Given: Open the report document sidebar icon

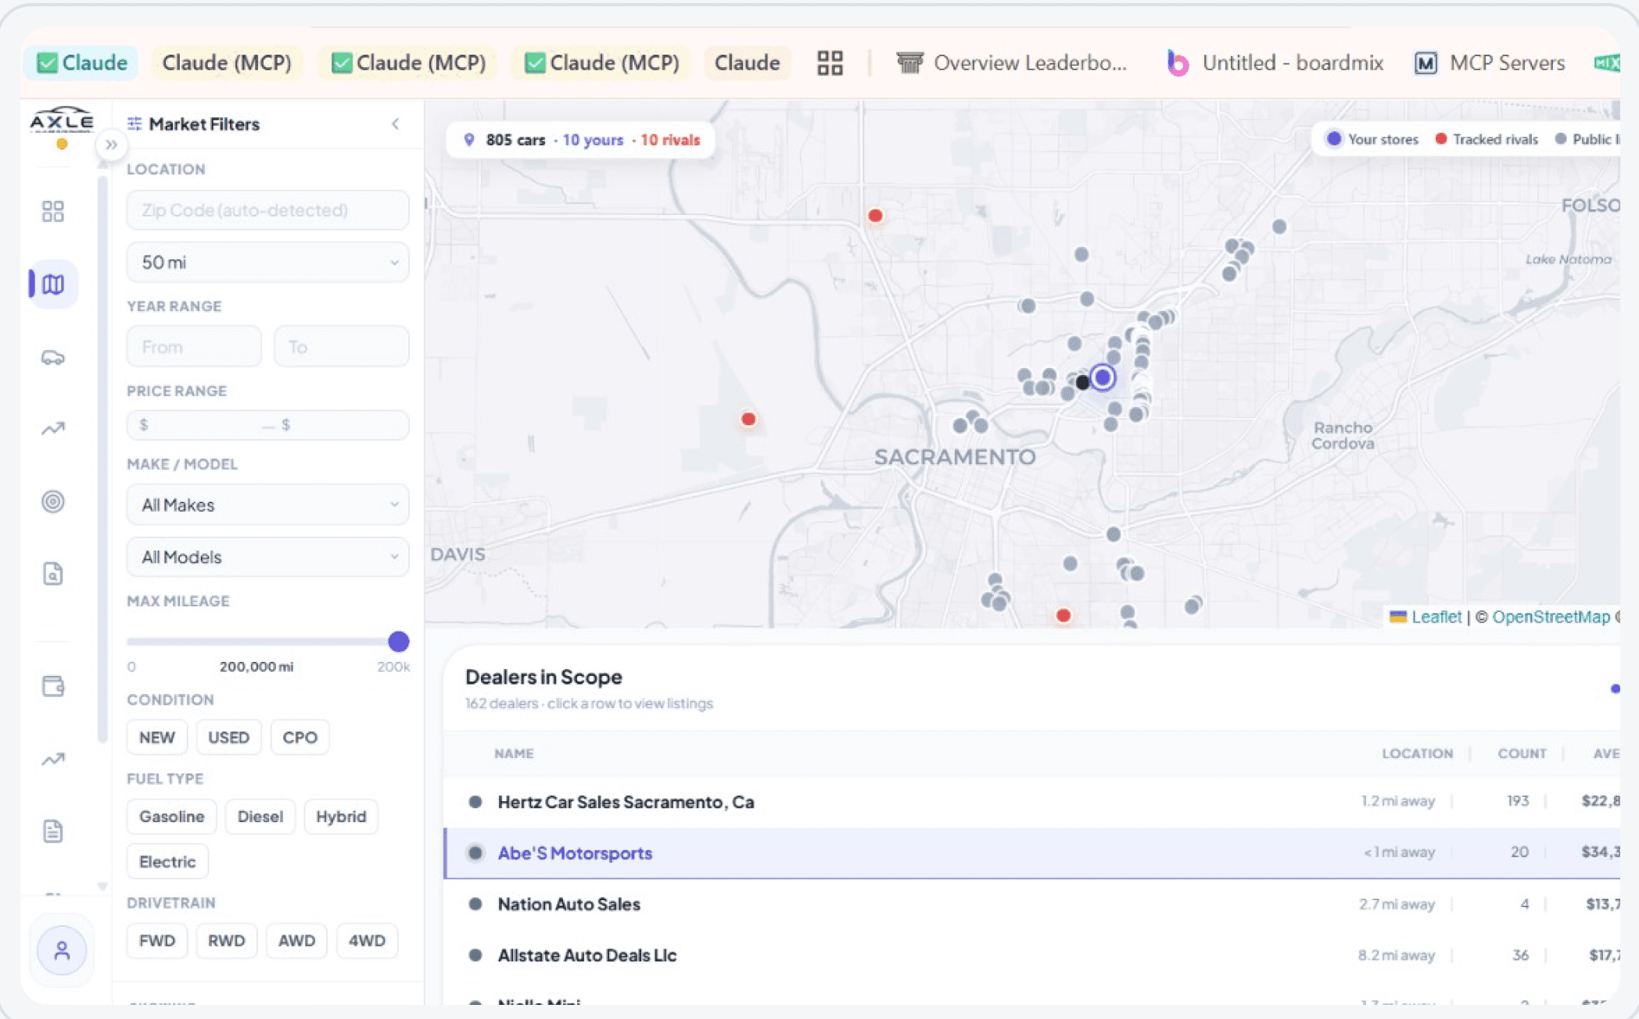Looking at the screenshot, I should coord(52,831).
